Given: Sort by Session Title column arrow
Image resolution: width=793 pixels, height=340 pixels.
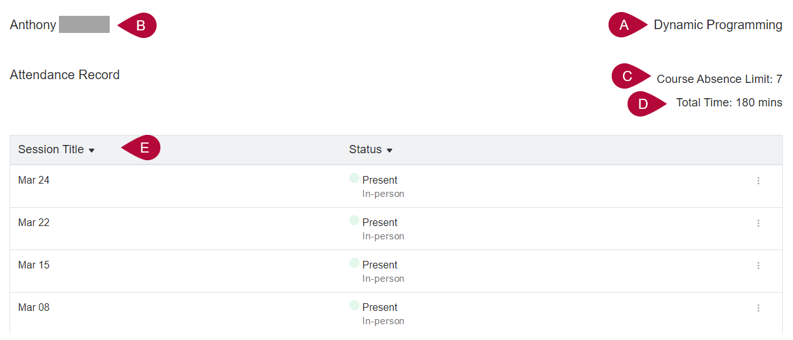Looking at the screenshot, I should (x=91, y=151).
